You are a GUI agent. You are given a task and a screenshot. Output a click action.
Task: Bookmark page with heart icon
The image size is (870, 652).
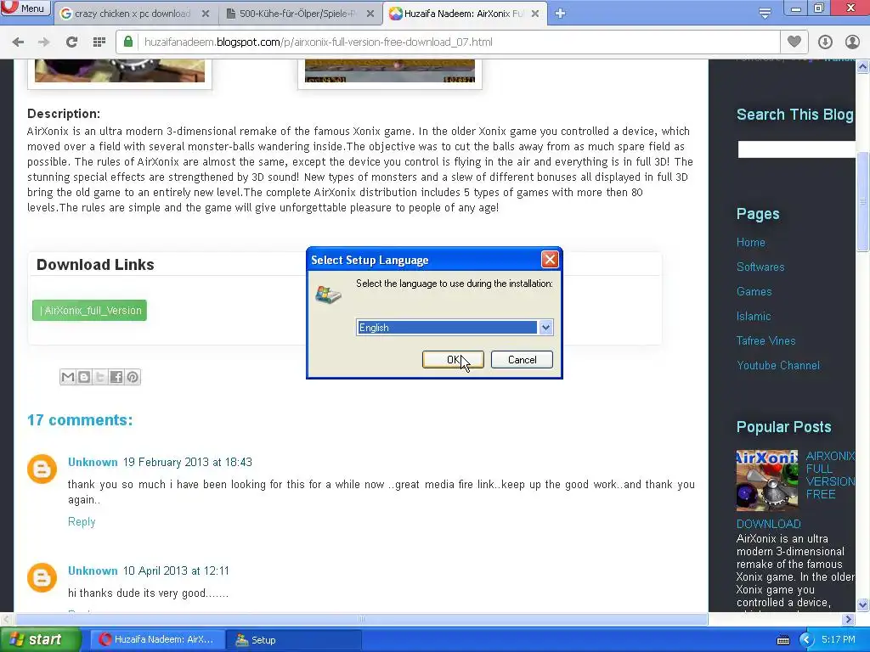coord(794,42)
